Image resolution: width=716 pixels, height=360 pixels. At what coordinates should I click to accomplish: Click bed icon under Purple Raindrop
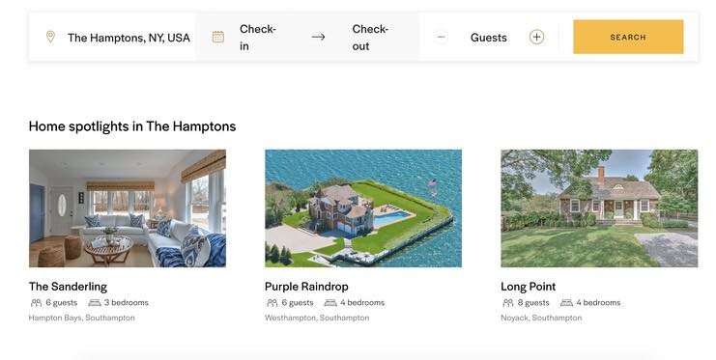tap(330, 302)
